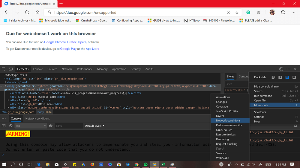
Task: Select the body.EIlDfe breadcrumb
Action: [x=45, y=112]
